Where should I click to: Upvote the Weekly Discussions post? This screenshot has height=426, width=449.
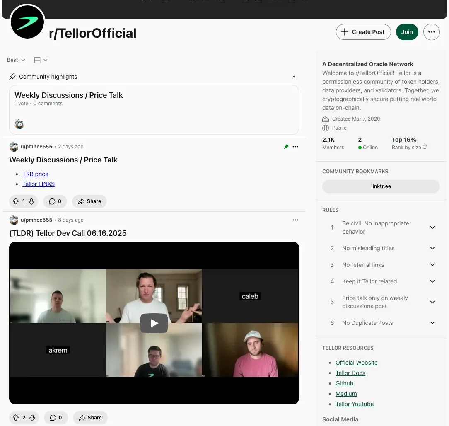pyautogui.click(x=16, y=201)
